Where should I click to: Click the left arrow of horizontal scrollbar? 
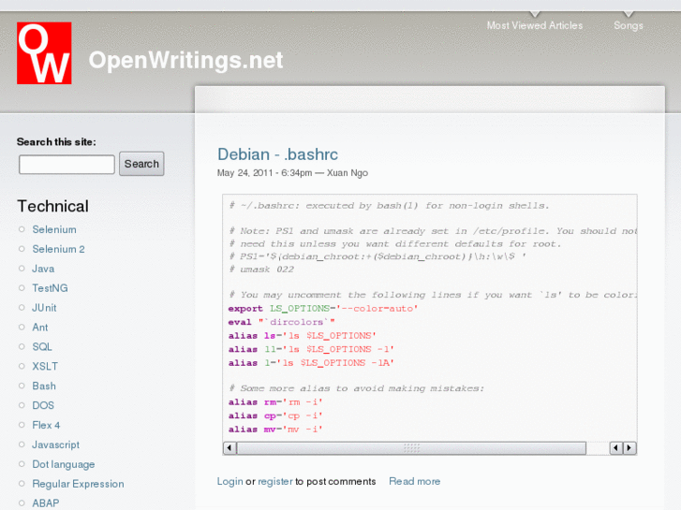click(x=229, y=449)
